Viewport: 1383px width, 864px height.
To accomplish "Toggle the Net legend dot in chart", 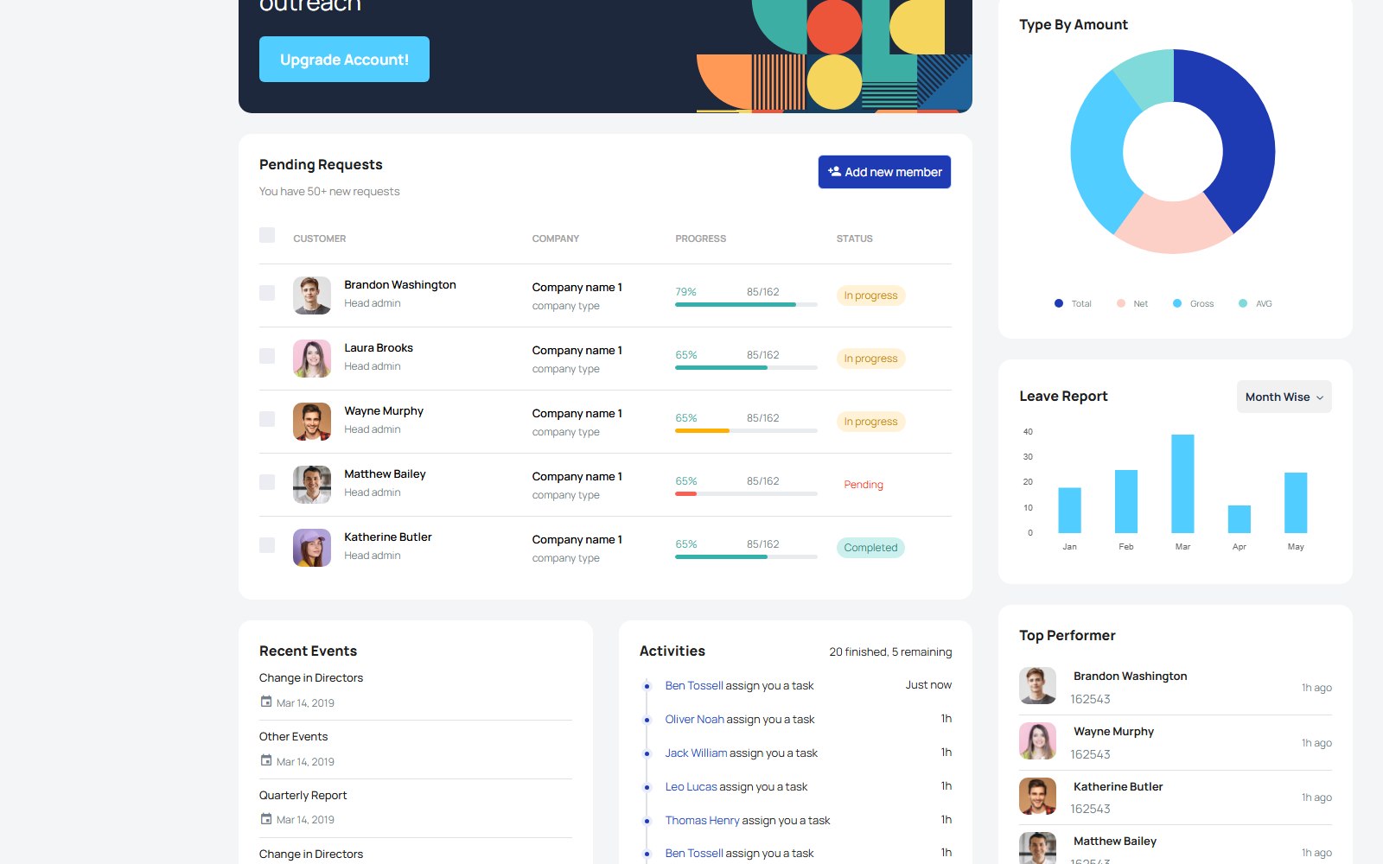I will coord(1121,303).
